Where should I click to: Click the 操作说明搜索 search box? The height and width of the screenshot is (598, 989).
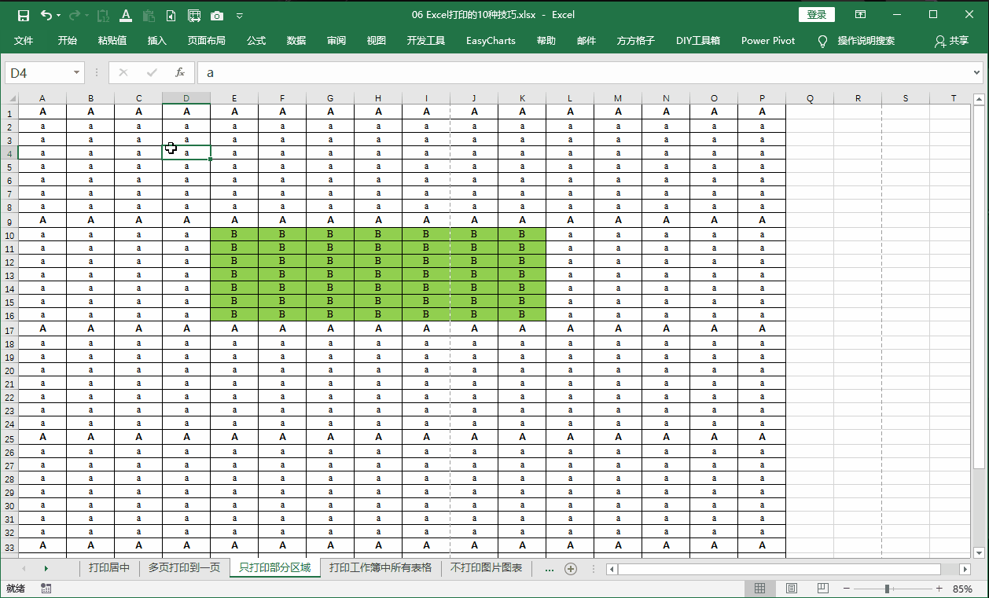(x=866, y=41)
